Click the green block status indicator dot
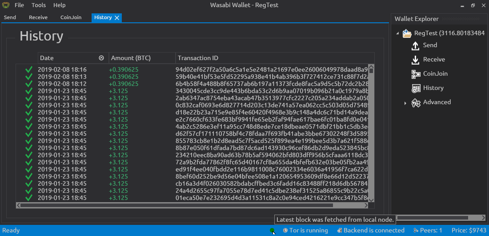Viewport: 489px width, 236px height. pyautogui.click(x=272, y=231)
